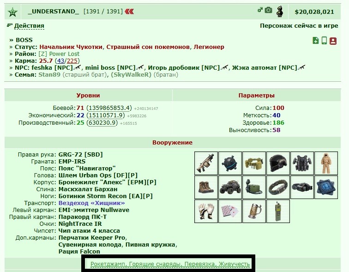Select the Бархан camouflage suit thumbnail
Screen dimensions: 349x272
326,163
